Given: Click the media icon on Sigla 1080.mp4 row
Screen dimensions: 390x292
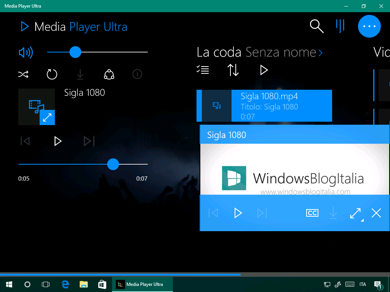Looking at the screenshot, I should [x=217, y=106].
